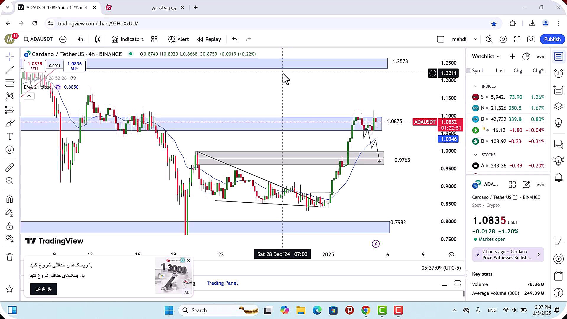Undo the last chart action
This screenshot has width=567, height=319.
[235, 39]
